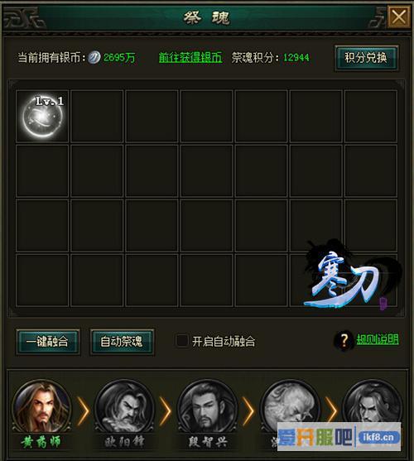Click arrow after 段智兴 portrait
Image resolution: width=414 pixels, height=461 pixels.
point(248,411)
